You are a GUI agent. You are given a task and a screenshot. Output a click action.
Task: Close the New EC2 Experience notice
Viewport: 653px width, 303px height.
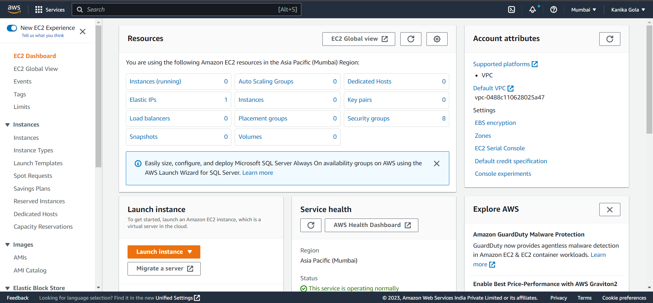coord(83,32)
